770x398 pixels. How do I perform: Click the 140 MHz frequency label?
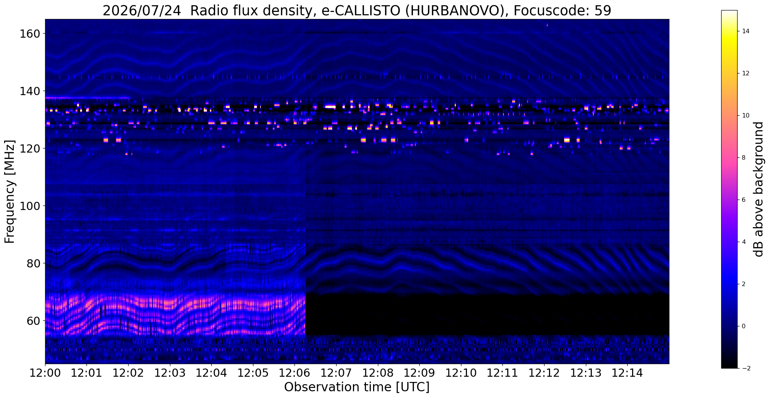(x=29, y=91)
